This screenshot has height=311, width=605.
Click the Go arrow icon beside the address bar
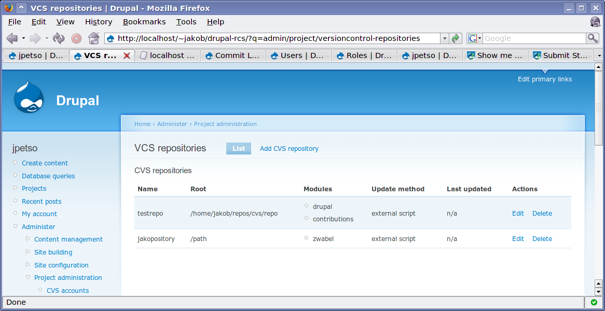(455, 38)
